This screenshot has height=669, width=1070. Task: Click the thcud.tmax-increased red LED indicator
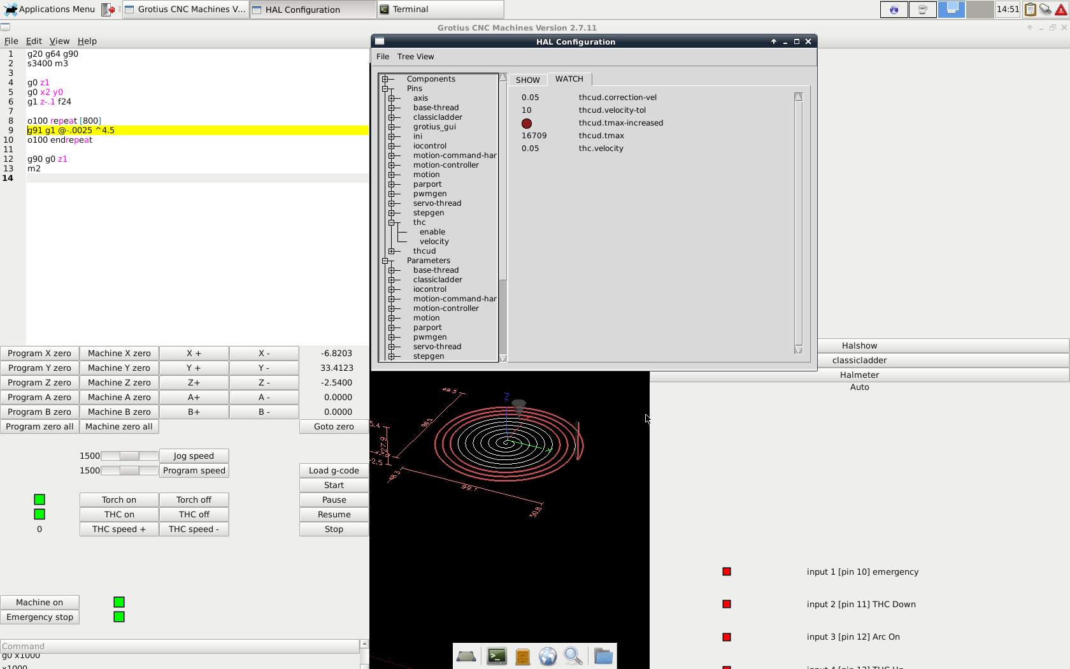[x=527, y=124]
